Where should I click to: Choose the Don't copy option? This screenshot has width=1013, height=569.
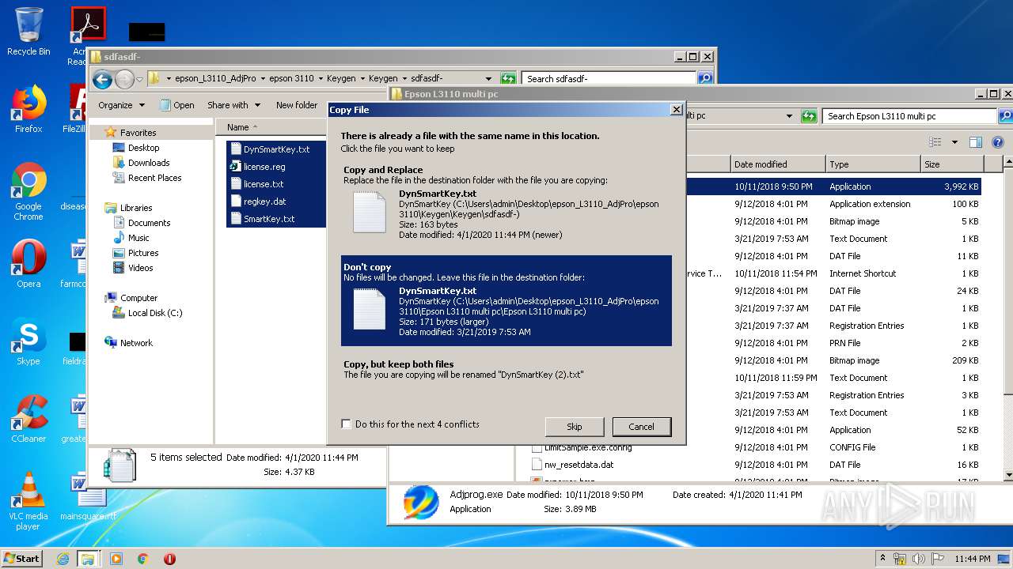506,300
